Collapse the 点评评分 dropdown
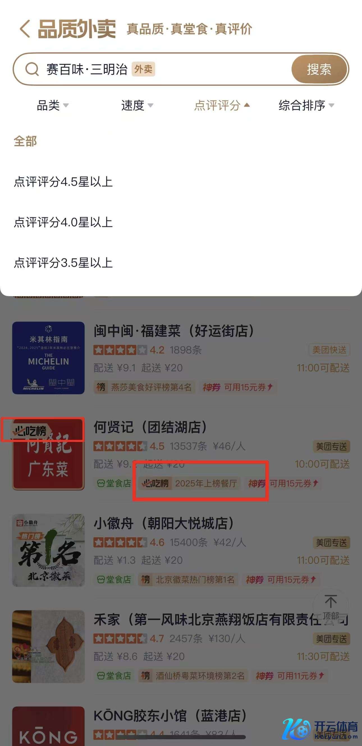Image resolution: width=362 pixels, height=746 pixels. 222,105
